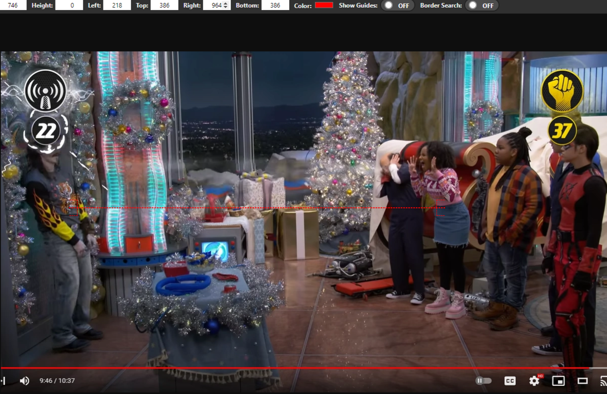
Task: Toggle the Show Guides switch
Action: tap(397, 6)
